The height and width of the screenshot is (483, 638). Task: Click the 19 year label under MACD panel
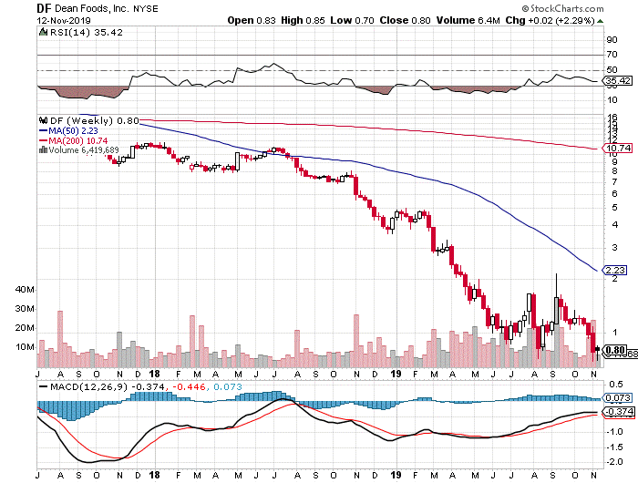click(396, 475)
